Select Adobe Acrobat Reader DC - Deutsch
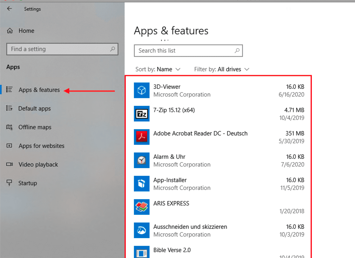The height and width of the screenshot is (258, 355). coord(200,133)
